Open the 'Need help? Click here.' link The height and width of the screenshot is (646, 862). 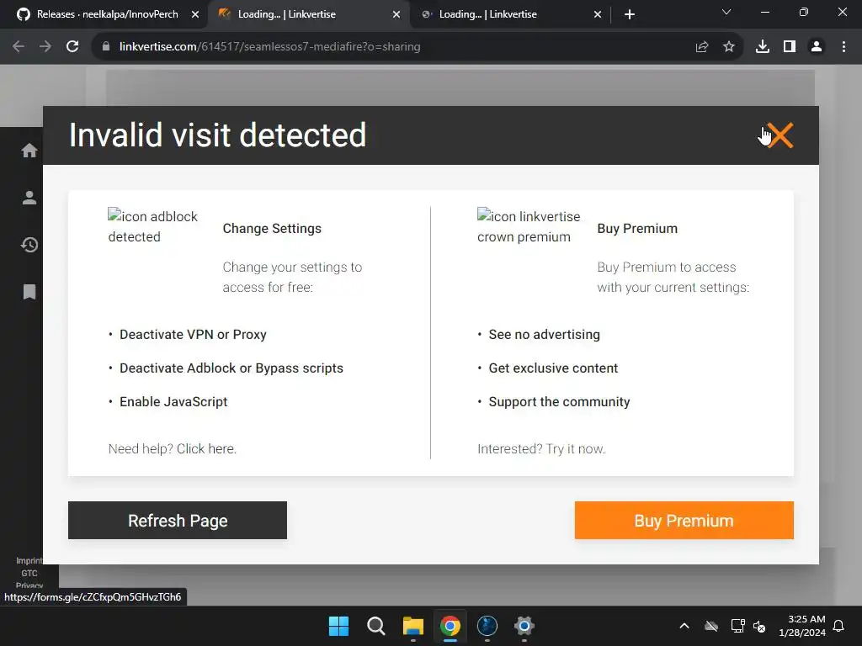[x=172, y=449]
